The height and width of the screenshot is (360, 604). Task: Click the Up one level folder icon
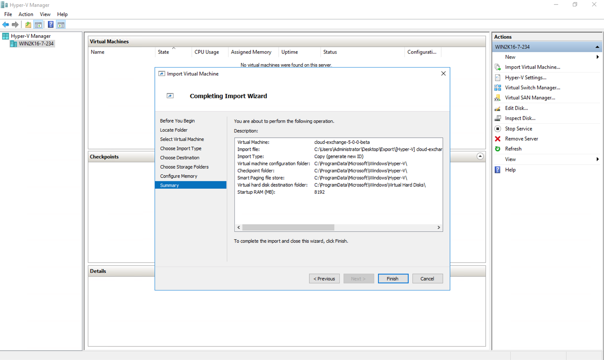[28, 25]
